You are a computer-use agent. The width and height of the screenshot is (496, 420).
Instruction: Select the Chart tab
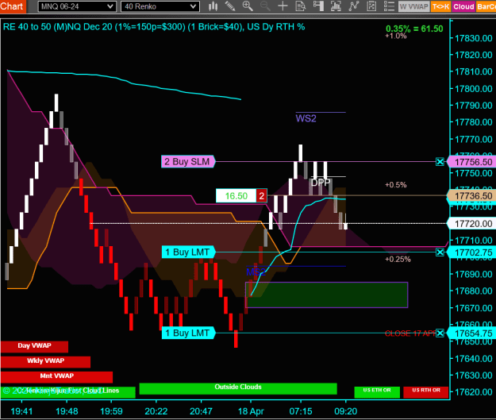click(x=13, y=6)
